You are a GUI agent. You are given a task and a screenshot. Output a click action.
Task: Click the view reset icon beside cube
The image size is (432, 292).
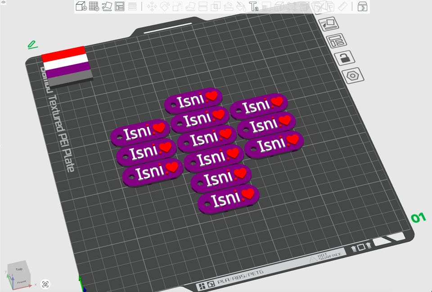(45, 284)
